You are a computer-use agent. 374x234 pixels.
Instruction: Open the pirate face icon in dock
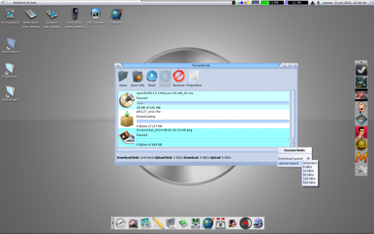point(233,223)
